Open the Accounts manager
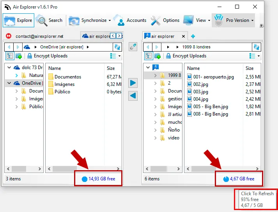Viewport: 278px width, 212px height. pyautogui.click(x=130, y=20)
